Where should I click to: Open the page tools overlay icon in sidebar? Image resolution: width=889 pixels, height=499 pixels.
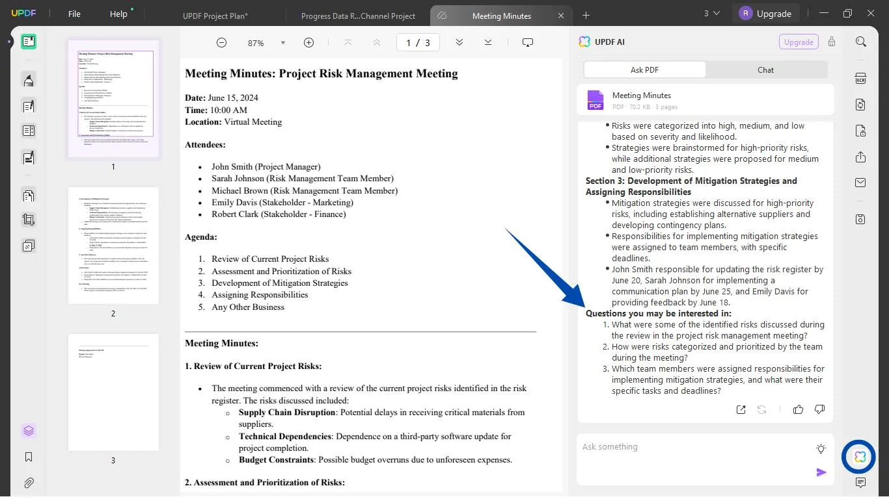pos(29,246)
